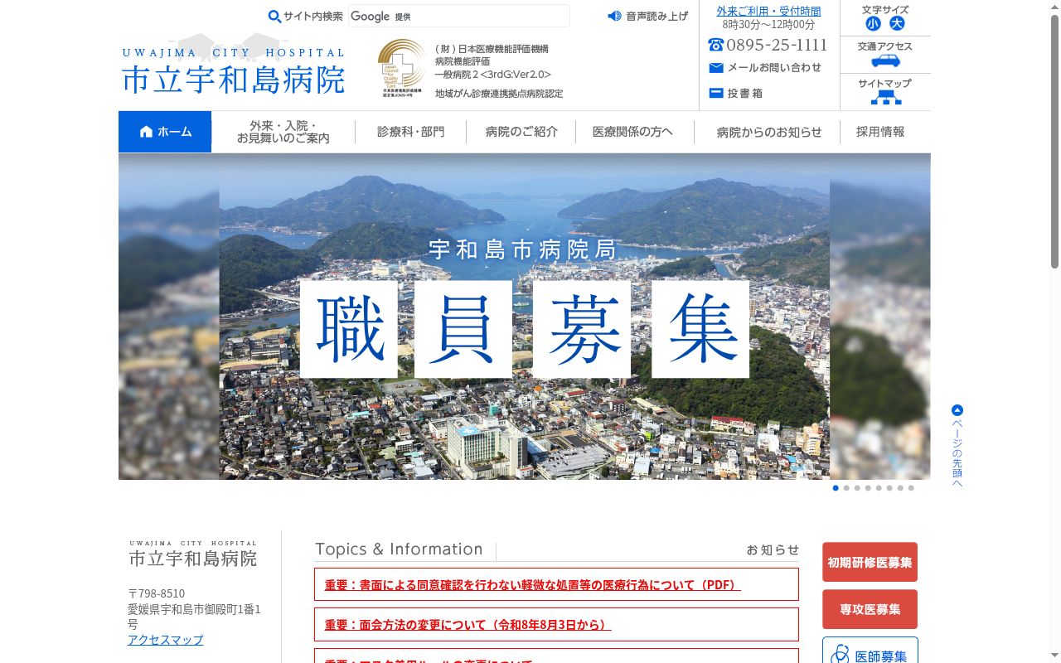The height and width of the screenshot is (663, 1061).
Task: Set font size to small (小)
Action: click(873, 24)
